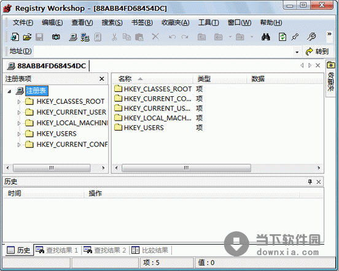Expand HKEY_CURRENT_CONFIG in the tree
Viewport: 339px width, 271px height.
click(x=19, y=145)
